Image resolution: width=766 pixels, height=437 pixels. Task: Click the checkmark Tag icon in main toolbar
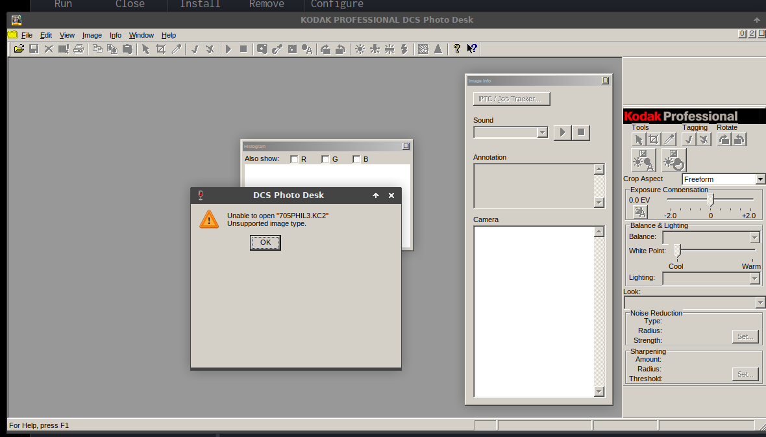[x=195, y=49]
